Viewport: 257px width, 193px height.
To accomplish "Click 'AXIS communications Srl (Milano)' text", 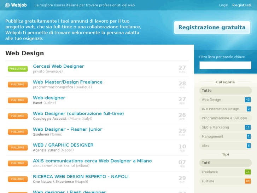I will 61,166.
